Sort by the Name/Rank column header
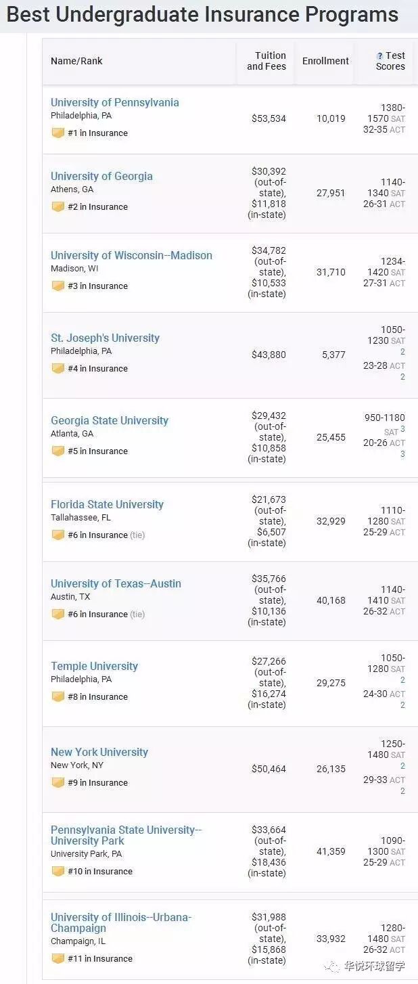 point(76,61)
